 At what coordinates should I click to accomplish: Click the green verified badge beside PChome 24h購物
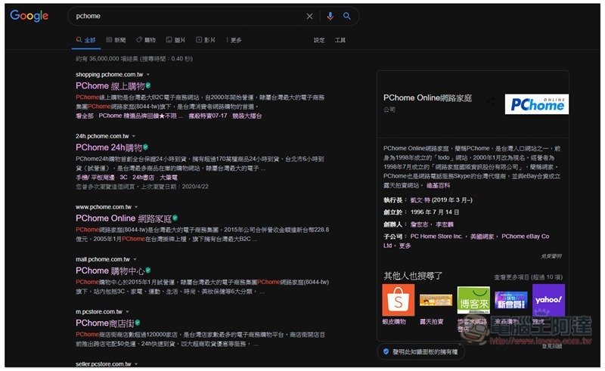pyautogui.click(x=145, y=147)
